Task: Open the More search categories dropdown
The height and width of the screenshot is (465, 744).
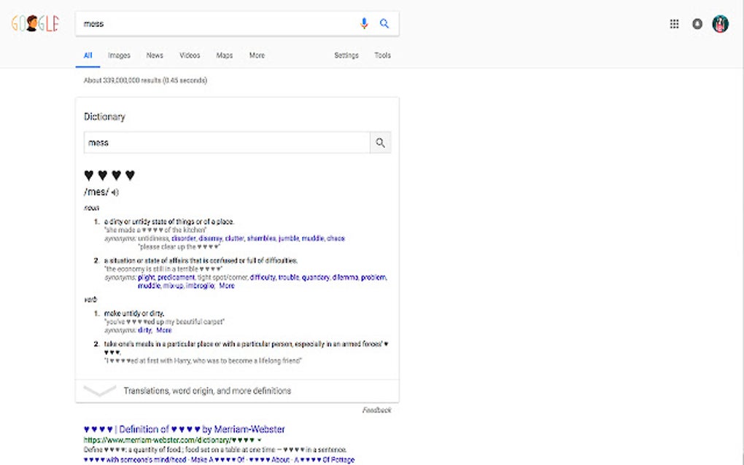Action: (x=257, y=55)
